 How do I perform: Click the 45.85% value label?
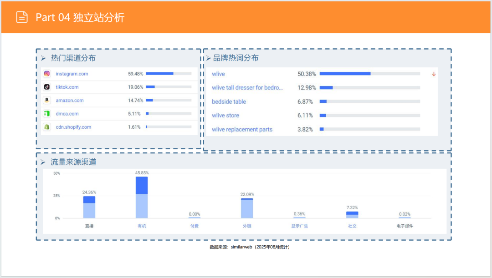click(x=142, y=173)
